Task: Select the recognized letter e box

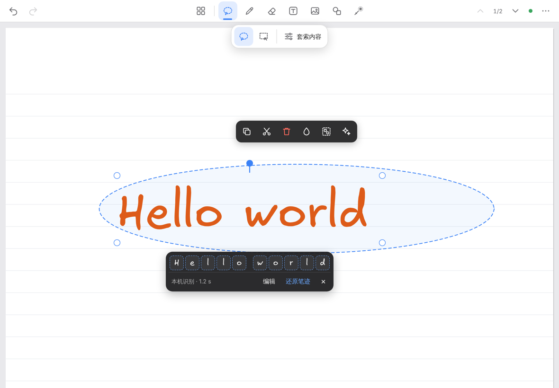Action: click(192, 263)
